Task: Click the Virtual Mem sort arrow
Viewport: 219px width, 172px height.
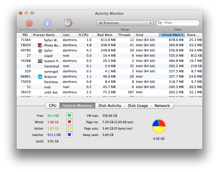Action: pos(182,35)
